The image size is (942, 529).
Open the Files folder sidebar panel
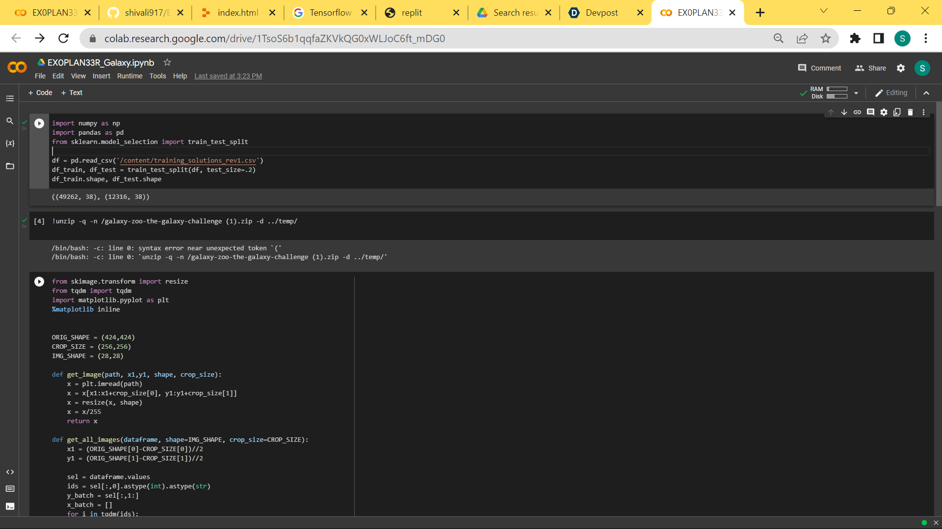10,167
